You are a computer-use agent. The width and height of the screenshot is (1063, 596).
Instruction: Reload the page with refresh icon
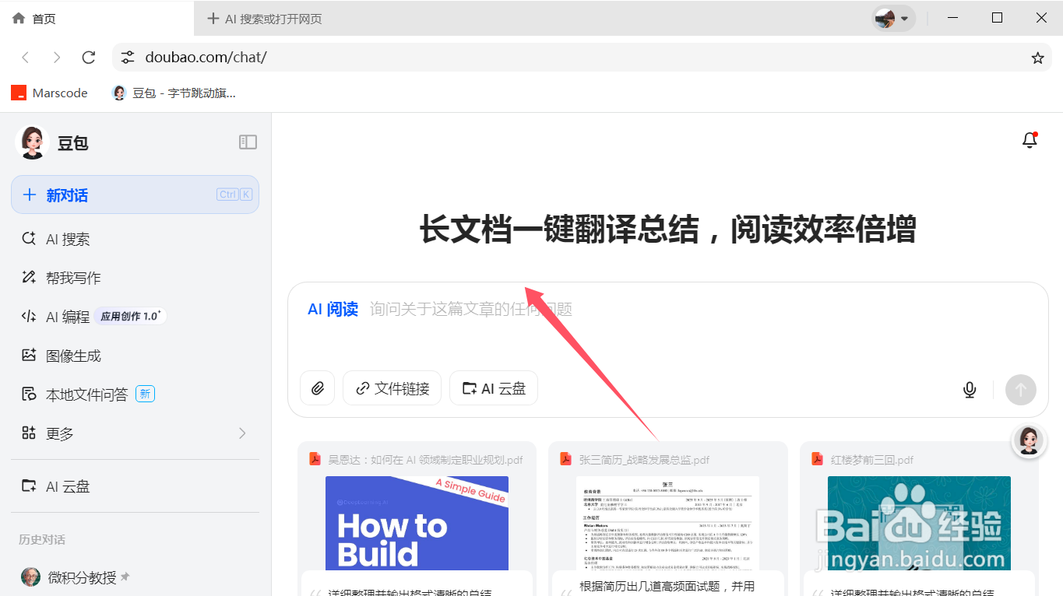(89, 58)
